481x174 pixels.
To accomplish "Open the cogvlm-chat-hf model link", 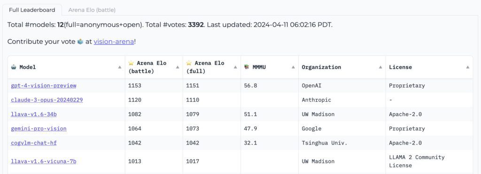I will tap(34, 143).
